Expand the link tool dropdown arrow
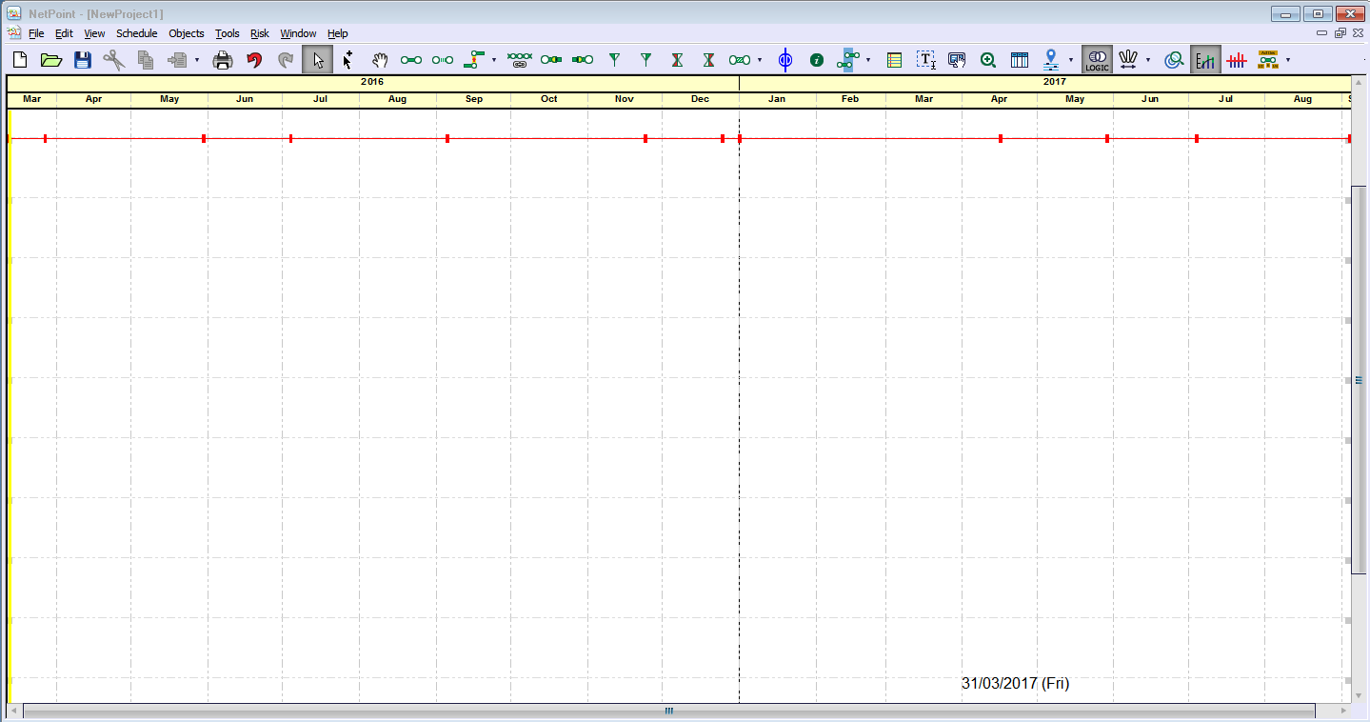Image resolution: width=1370 pixels, height=722 pixels. [x=493, y=60]
